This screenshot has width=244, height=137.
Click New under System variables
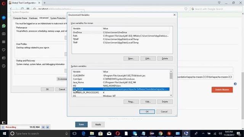coord(131,102)
